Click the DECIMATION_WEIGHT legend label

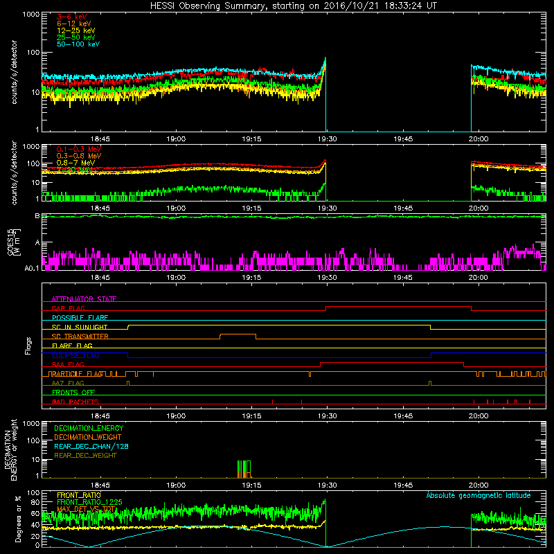88,437
